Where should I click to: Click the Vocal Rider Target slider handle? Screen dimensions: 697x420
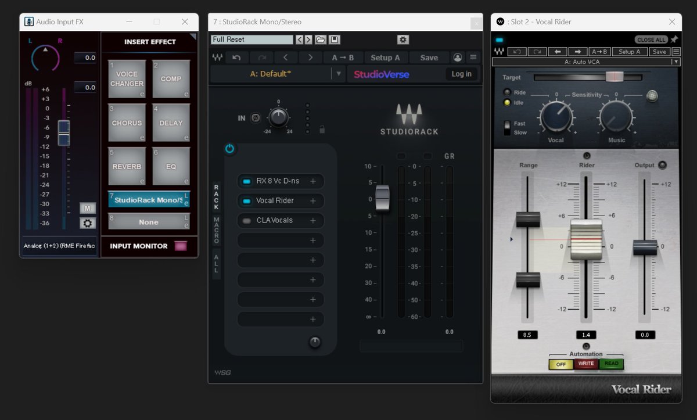(x=615, y=77)
